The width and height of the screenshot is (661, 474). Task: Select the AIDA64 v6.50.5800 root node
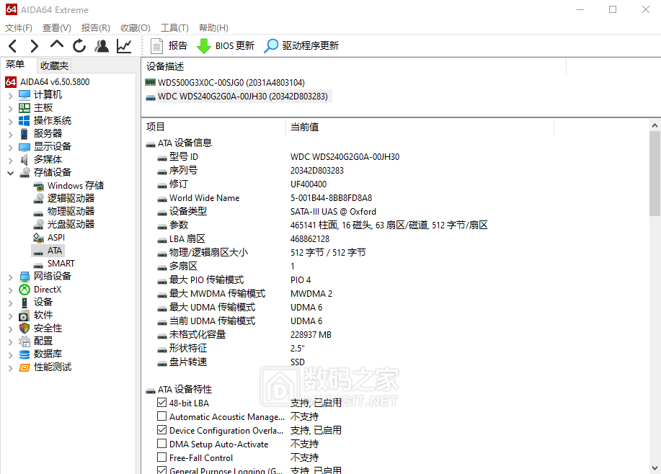[x=55, y=81]
